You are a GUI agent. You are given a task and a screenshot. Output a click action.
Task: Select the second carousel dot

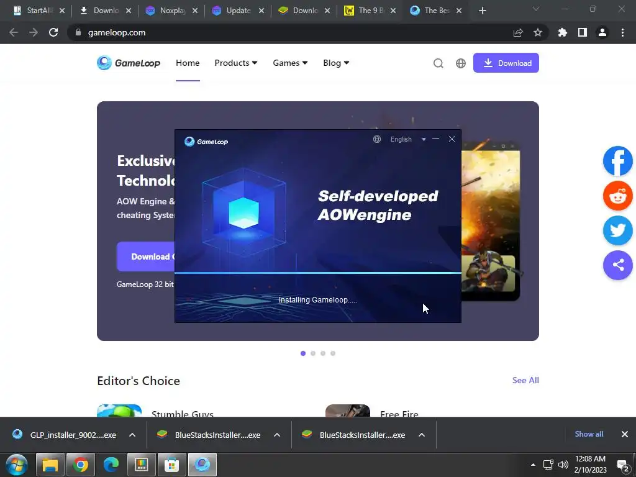(x=313, y=353)
